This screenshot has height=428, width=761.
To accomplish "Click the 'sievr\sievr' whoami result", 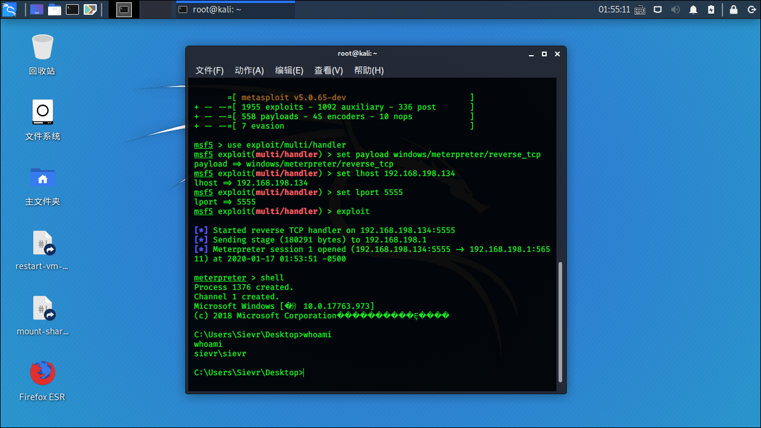I will 220,354.
